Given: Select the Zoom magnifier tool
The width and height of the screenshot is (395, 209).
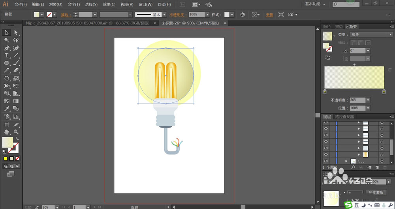Looking at the screenshot, I should 16,132.
